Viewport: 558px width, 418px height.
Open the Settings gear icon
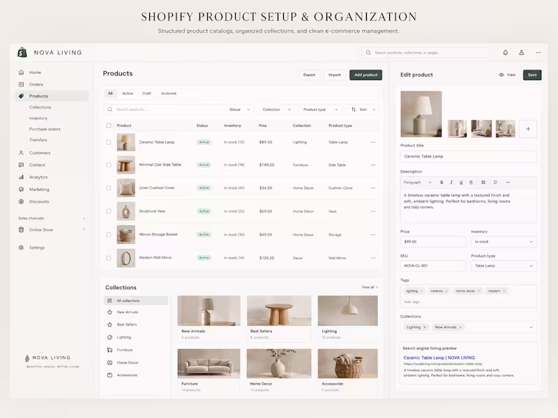coord(22,247)
